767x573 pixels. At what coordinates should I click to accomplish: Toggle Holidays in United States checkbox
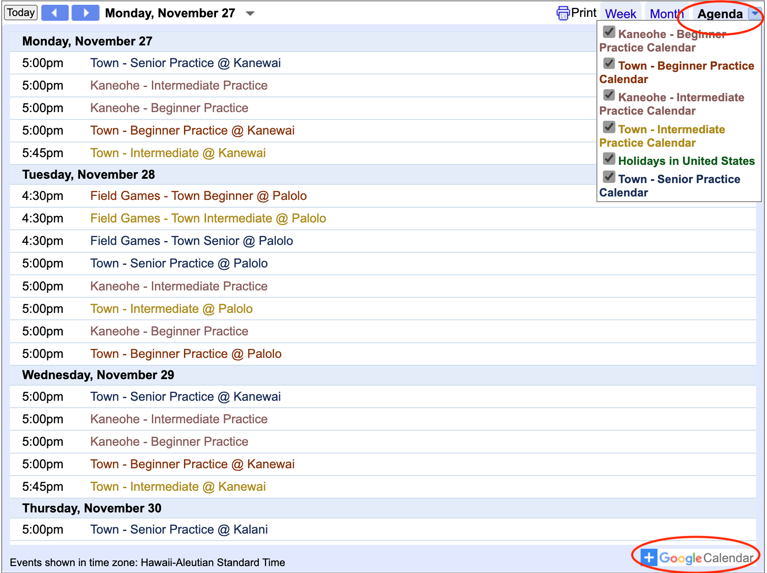coord(609,159)
